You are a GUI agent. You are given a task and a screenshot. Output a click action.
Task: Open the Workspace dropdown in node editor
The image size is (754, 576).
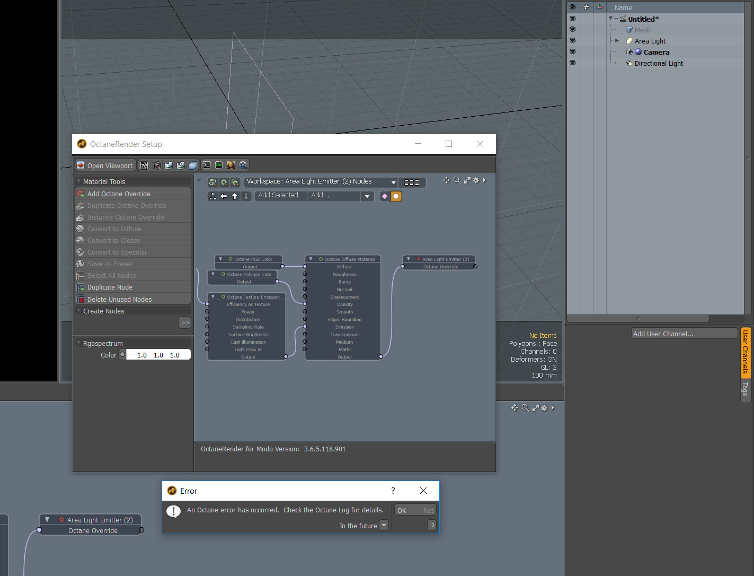321,182
